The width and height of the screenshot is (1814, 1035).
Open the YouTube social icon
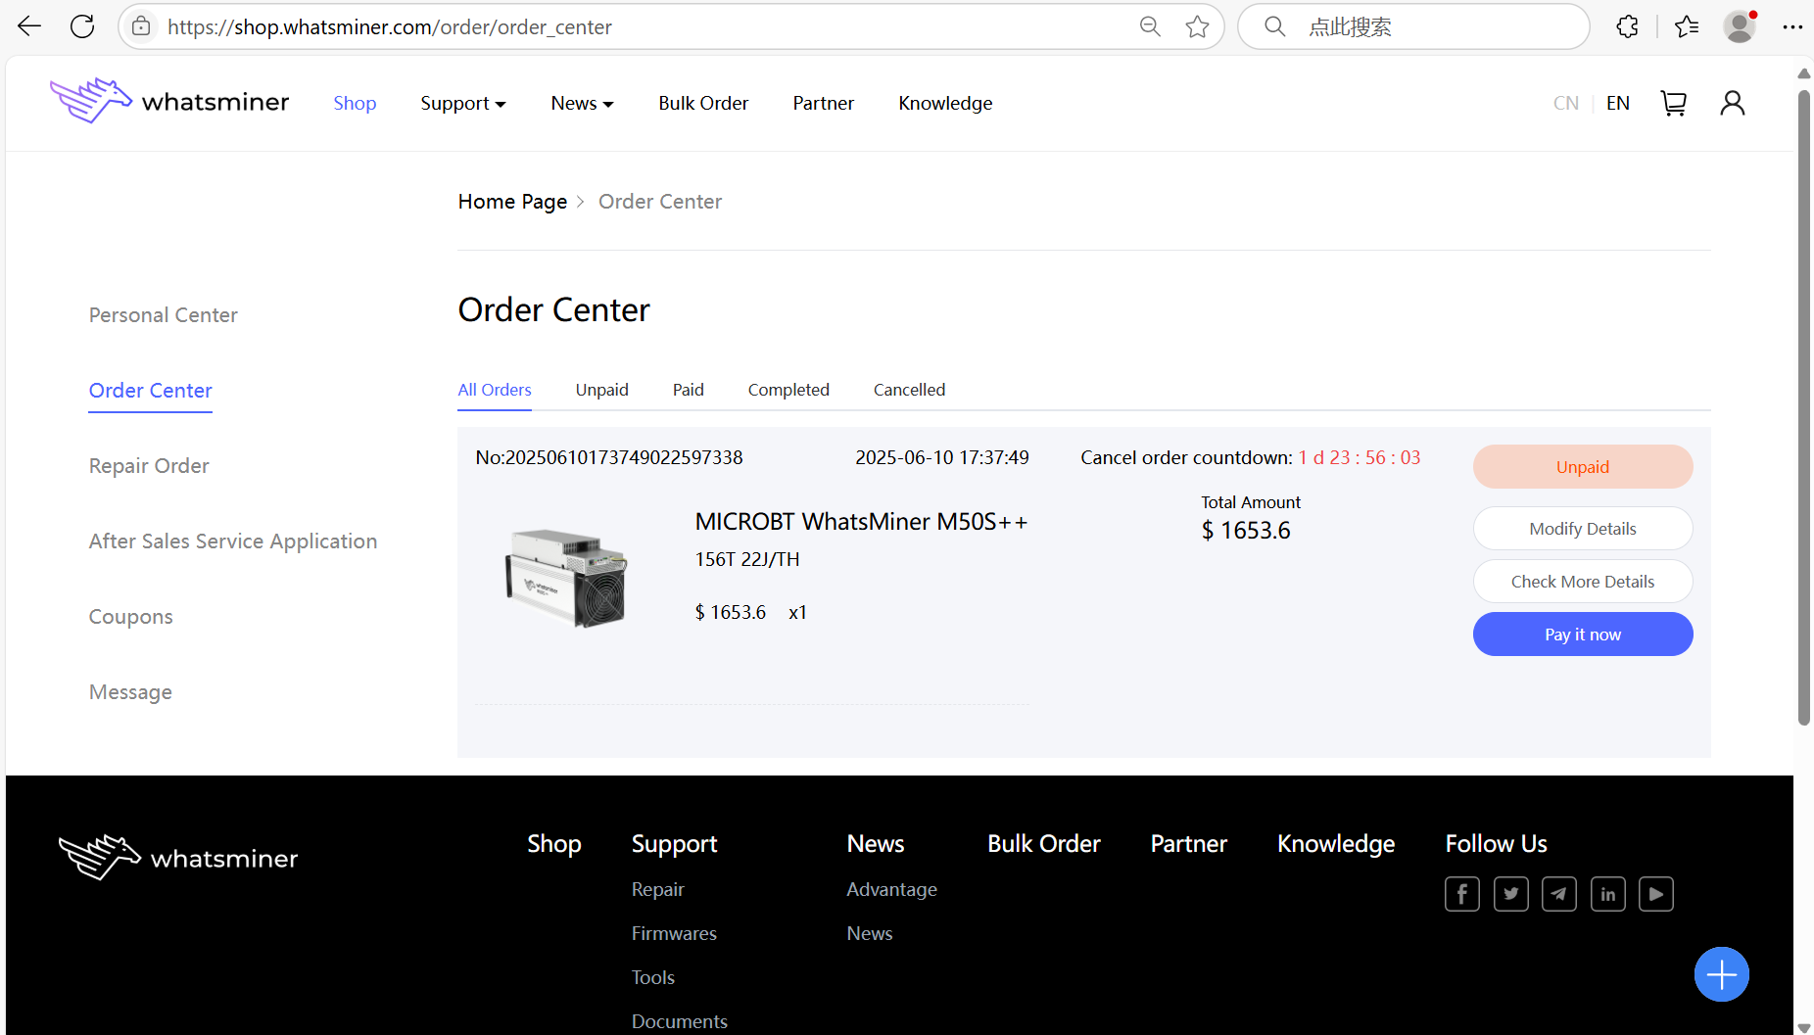(1656, 894)
